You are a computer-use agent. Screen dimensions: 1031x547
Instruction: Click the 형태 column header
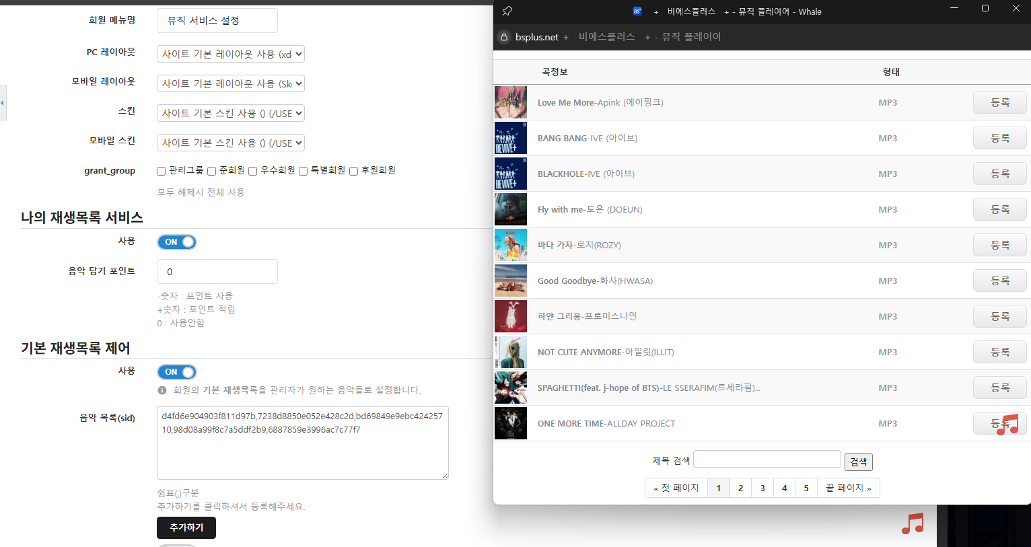[x=891, y=72]
